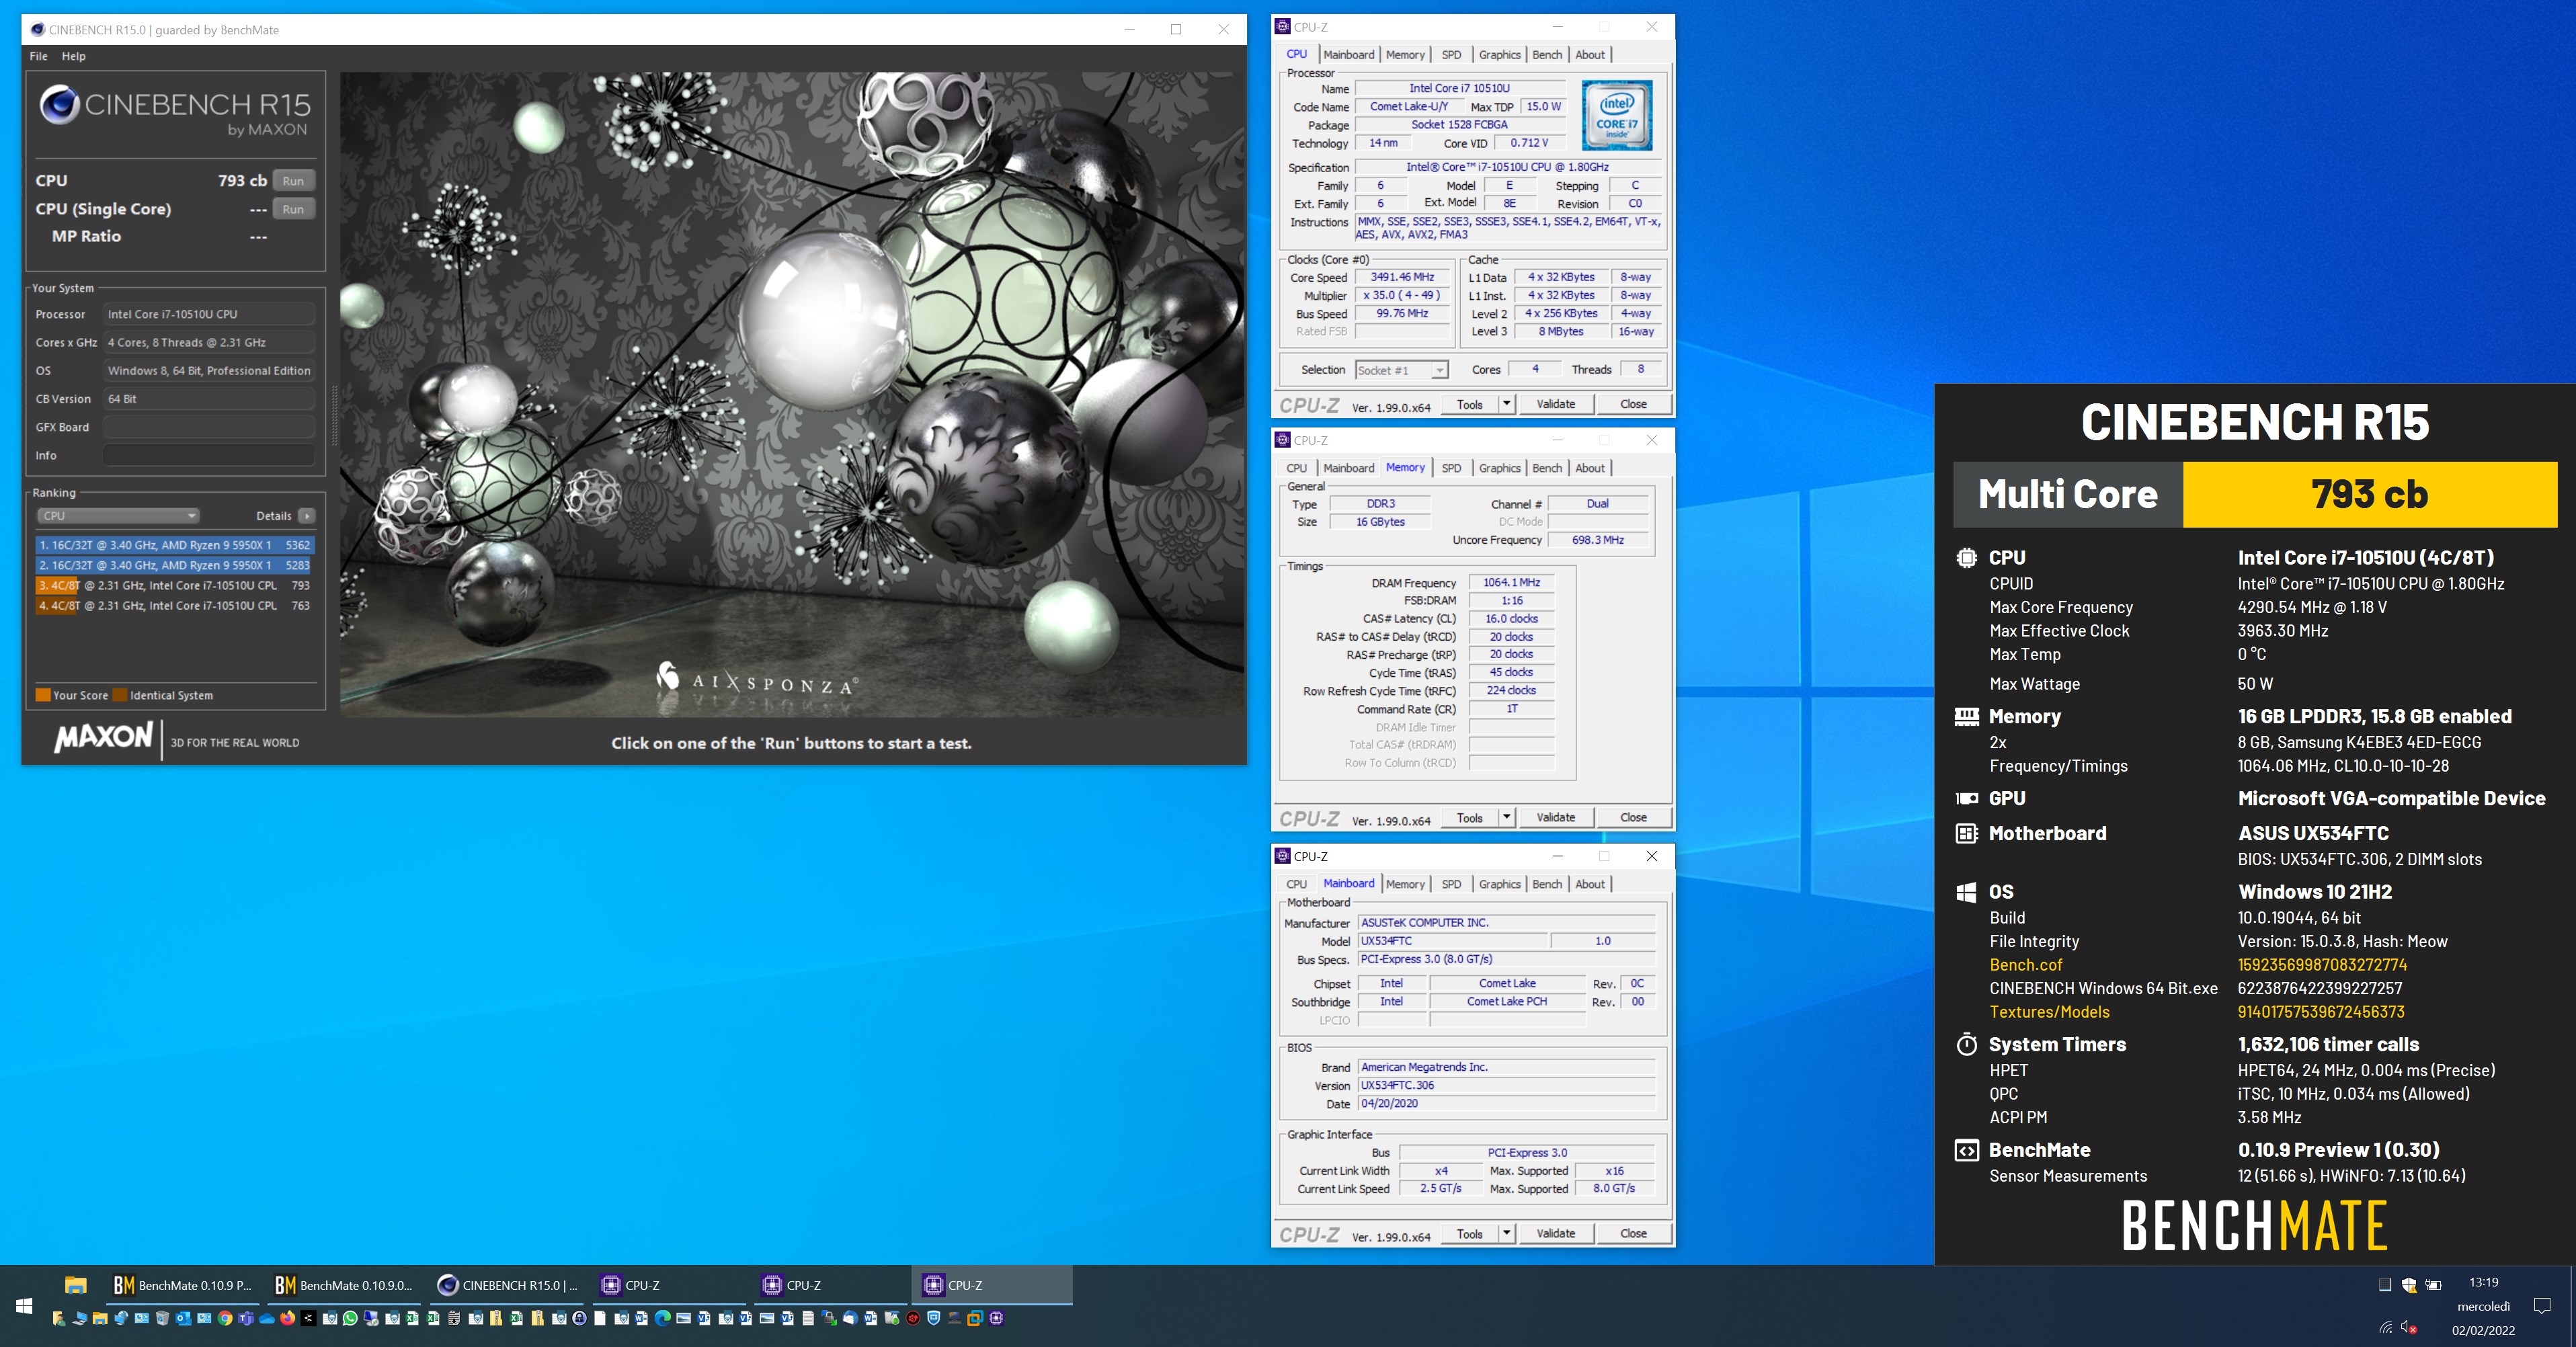Screen dimensions: 2576x1347
Task: Click Close in the top CPU-Z window
Action: [x=1633, y=404]
